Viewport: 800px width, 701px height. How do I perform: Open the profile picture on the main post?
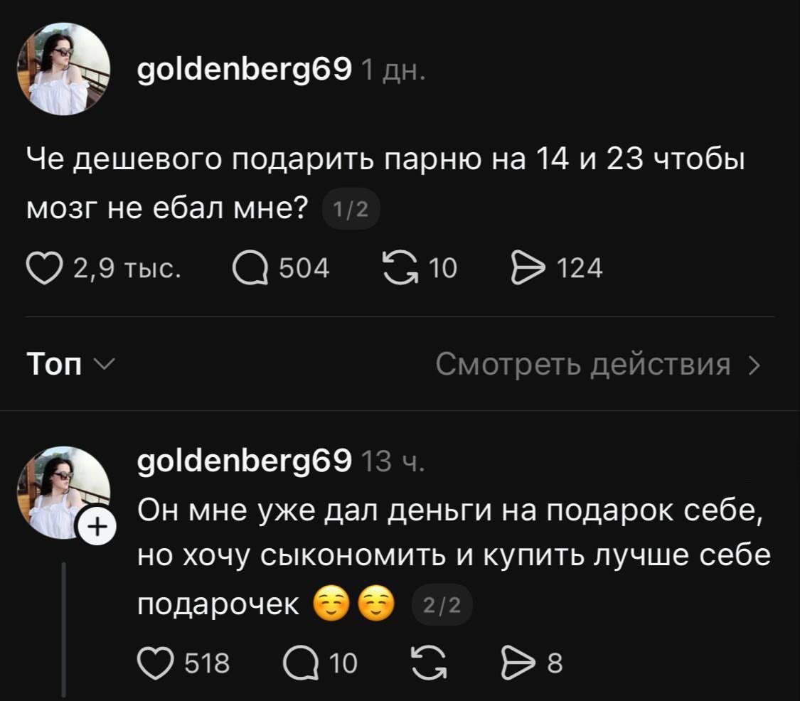tap(63, 69)
